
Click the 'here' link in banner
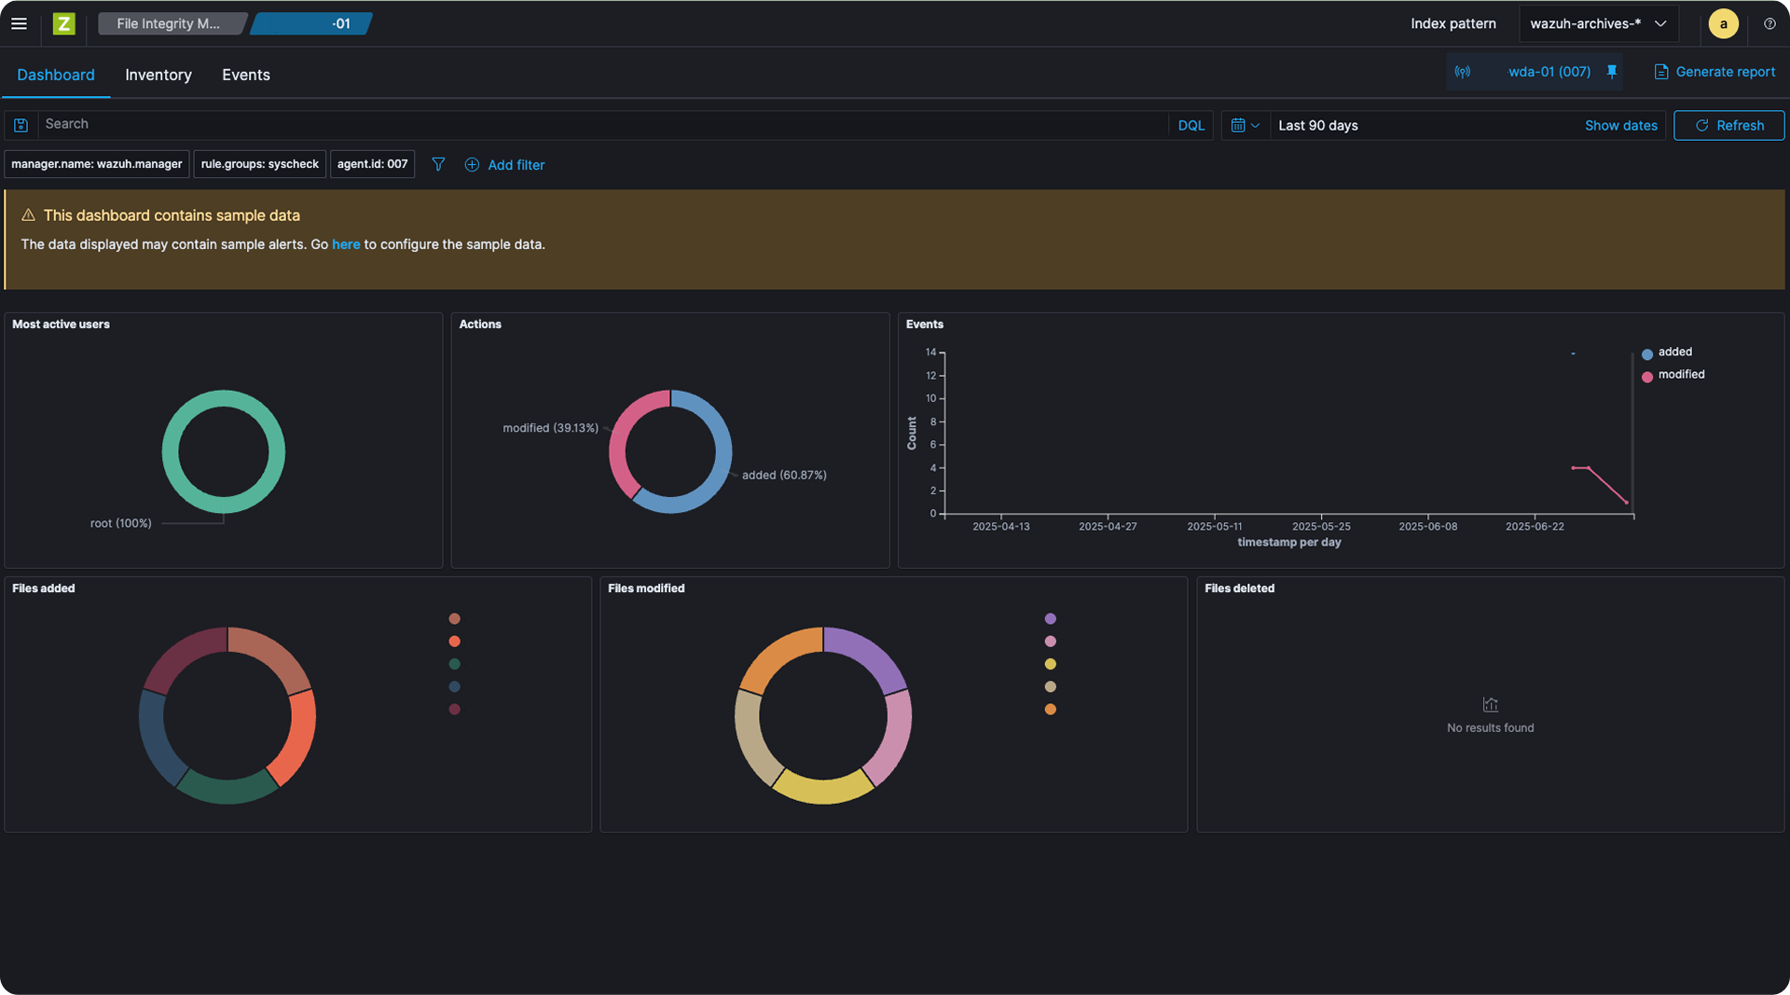(x=346, y=244)
